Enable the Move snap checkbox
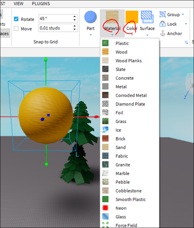 pyautogui.click(x=16, y=28)
